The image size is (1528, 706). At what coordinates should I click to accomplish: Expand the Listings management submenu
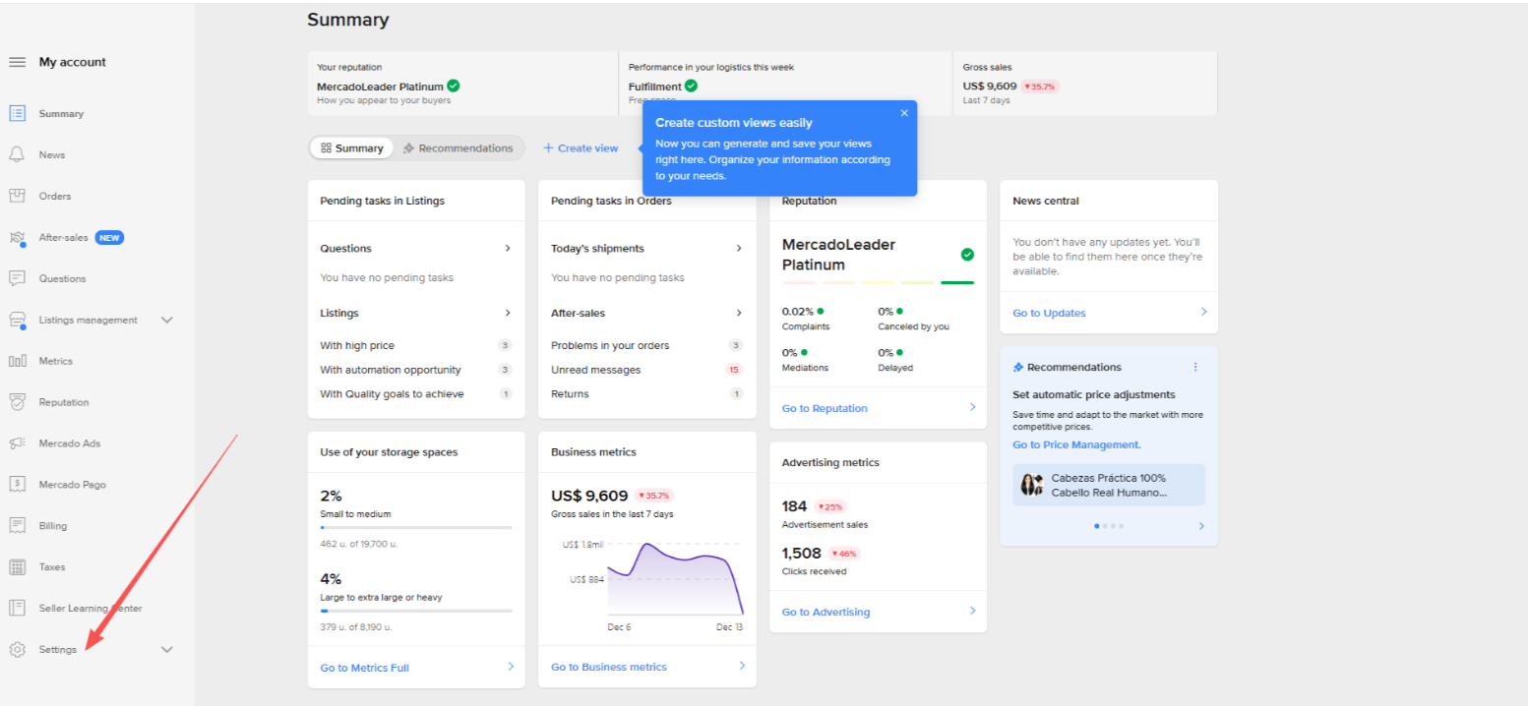click(166, 320)
